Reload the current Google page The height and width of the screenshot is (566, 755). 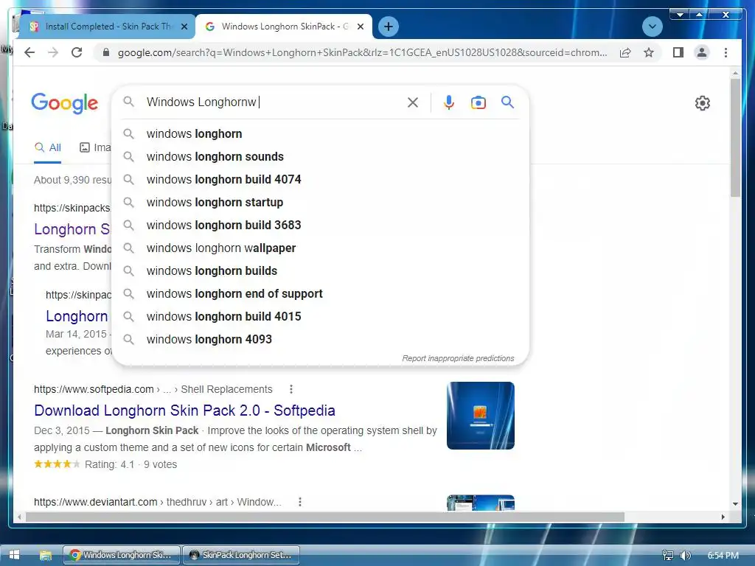(x=77, y=52)
